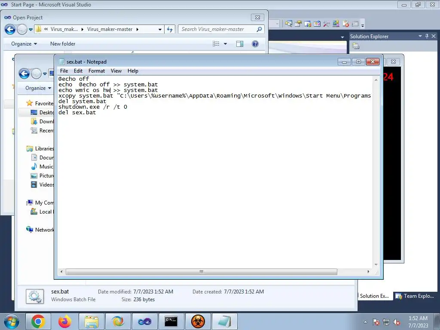
Task: Open the View menu in Notepad
Action: pos(116,71)
